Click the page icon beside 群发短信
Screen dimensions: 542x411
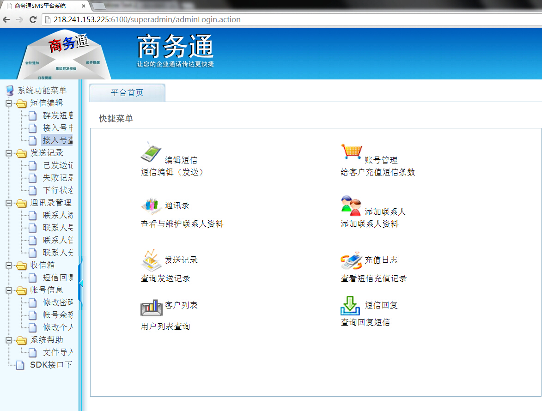[33, 116]
